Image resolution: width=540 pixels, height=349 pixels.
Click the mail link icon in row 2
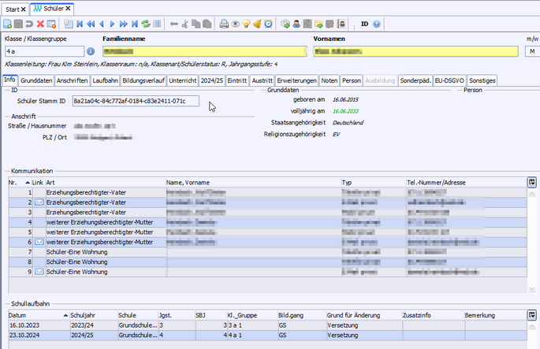pos(38,202)
